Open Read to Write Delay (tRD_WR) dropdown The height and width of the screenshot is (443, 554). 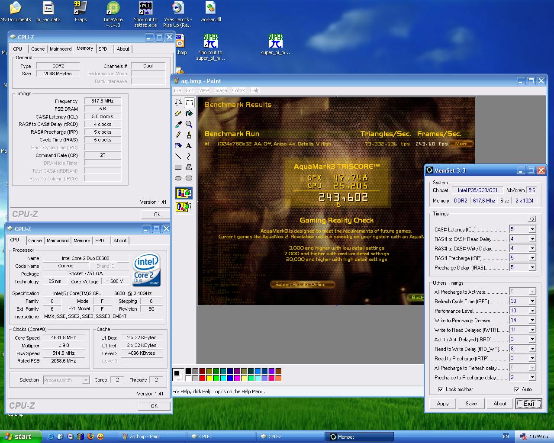click(532, 349)
